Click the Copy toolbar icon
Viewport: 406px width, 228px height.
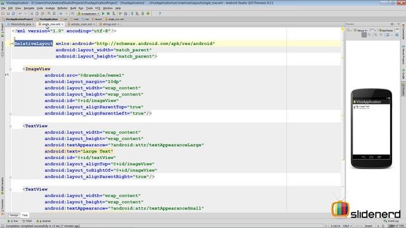tap(37, 13)
